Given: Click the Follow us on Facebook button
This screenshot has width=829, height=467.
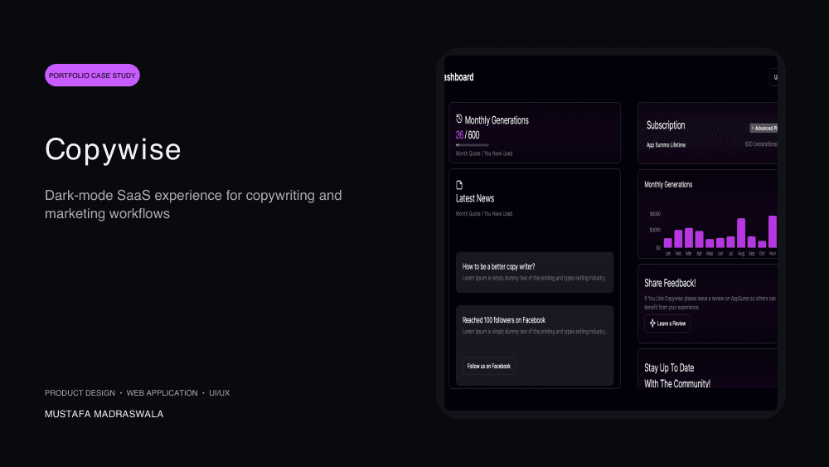Looking at the screenshot, I should click(x=489, y=366).
